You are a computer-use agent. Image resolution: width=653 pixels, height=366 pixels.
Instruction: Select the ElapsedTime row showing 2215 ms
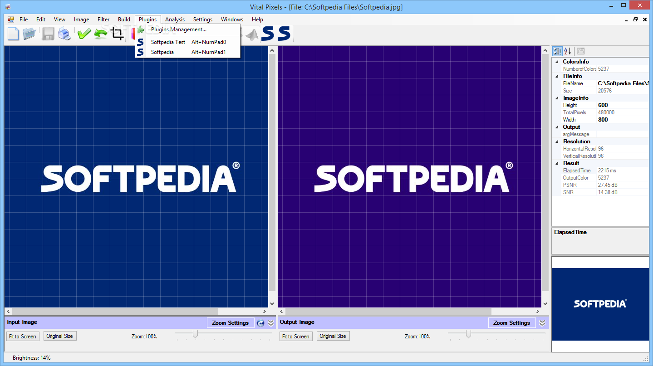pos(600,171)
